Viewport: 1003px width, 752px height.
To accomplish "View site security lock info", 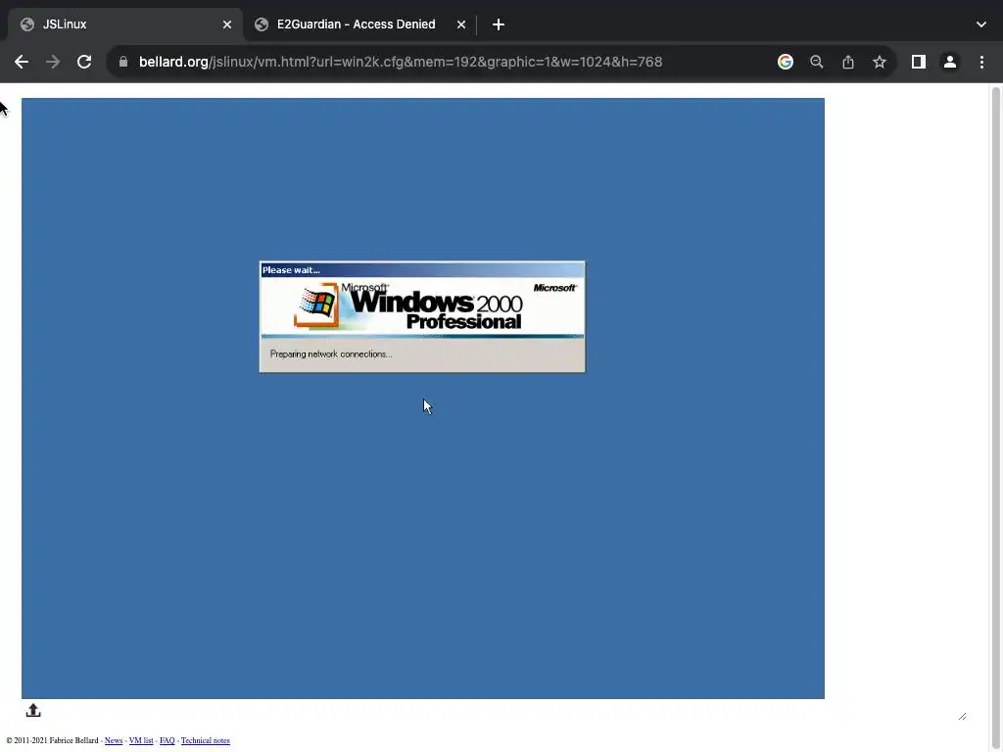I will (123, 62).
